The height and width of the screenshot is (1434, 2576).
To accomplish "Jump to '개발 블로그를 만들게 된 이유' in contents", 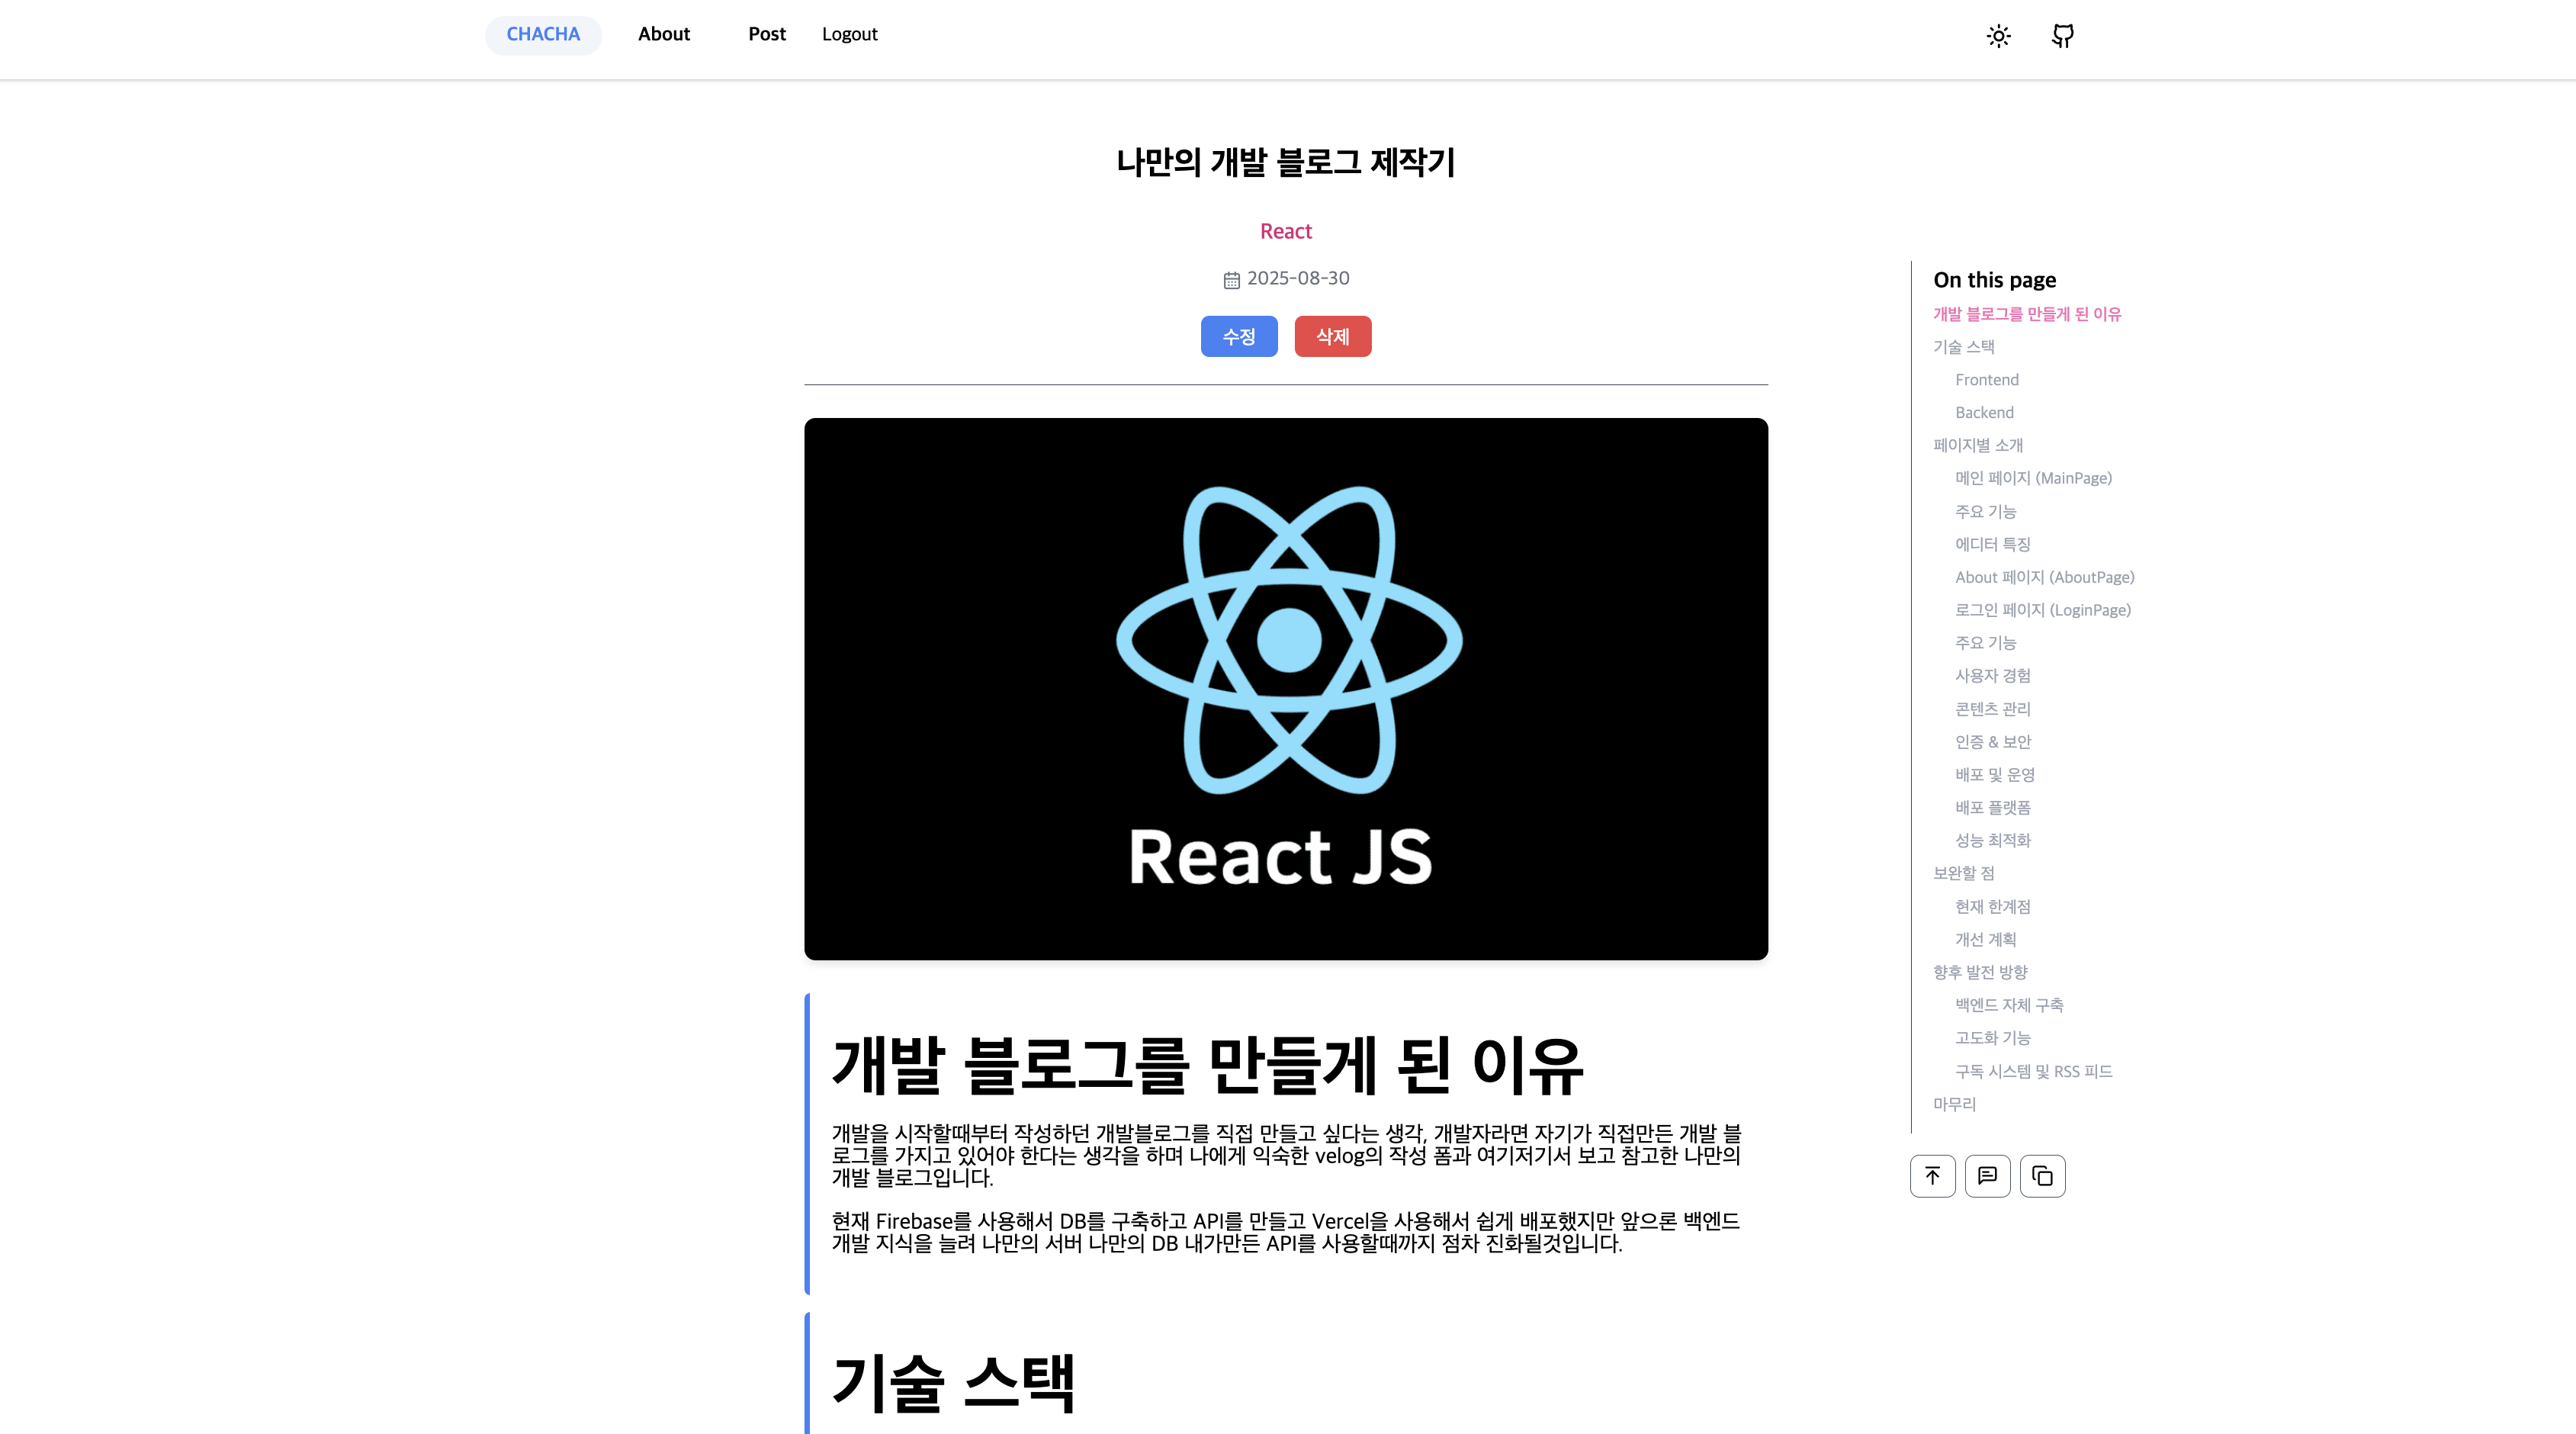I will click(2027, 314).
